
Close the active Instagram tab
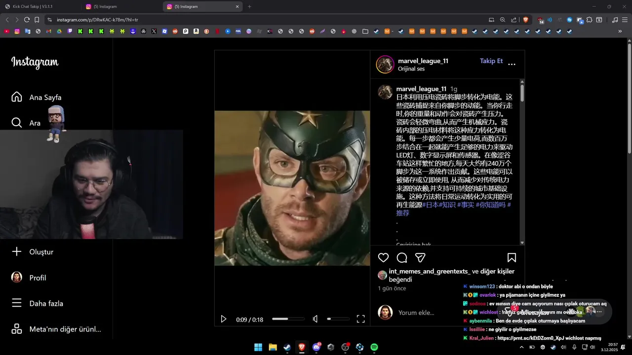click(237, 6)
